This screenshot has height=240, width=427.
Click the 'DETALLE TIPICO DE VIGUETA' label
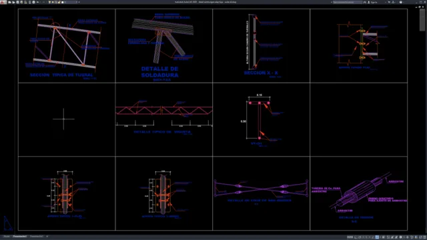(x=162, y=132)
